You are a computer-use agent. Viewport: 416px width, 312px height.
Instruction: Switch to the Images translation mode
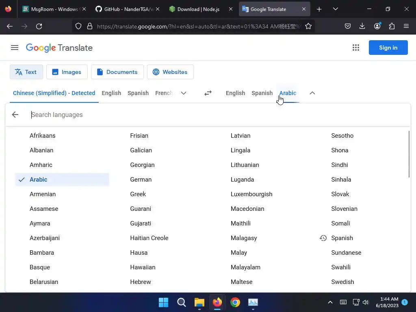[67, 72]
